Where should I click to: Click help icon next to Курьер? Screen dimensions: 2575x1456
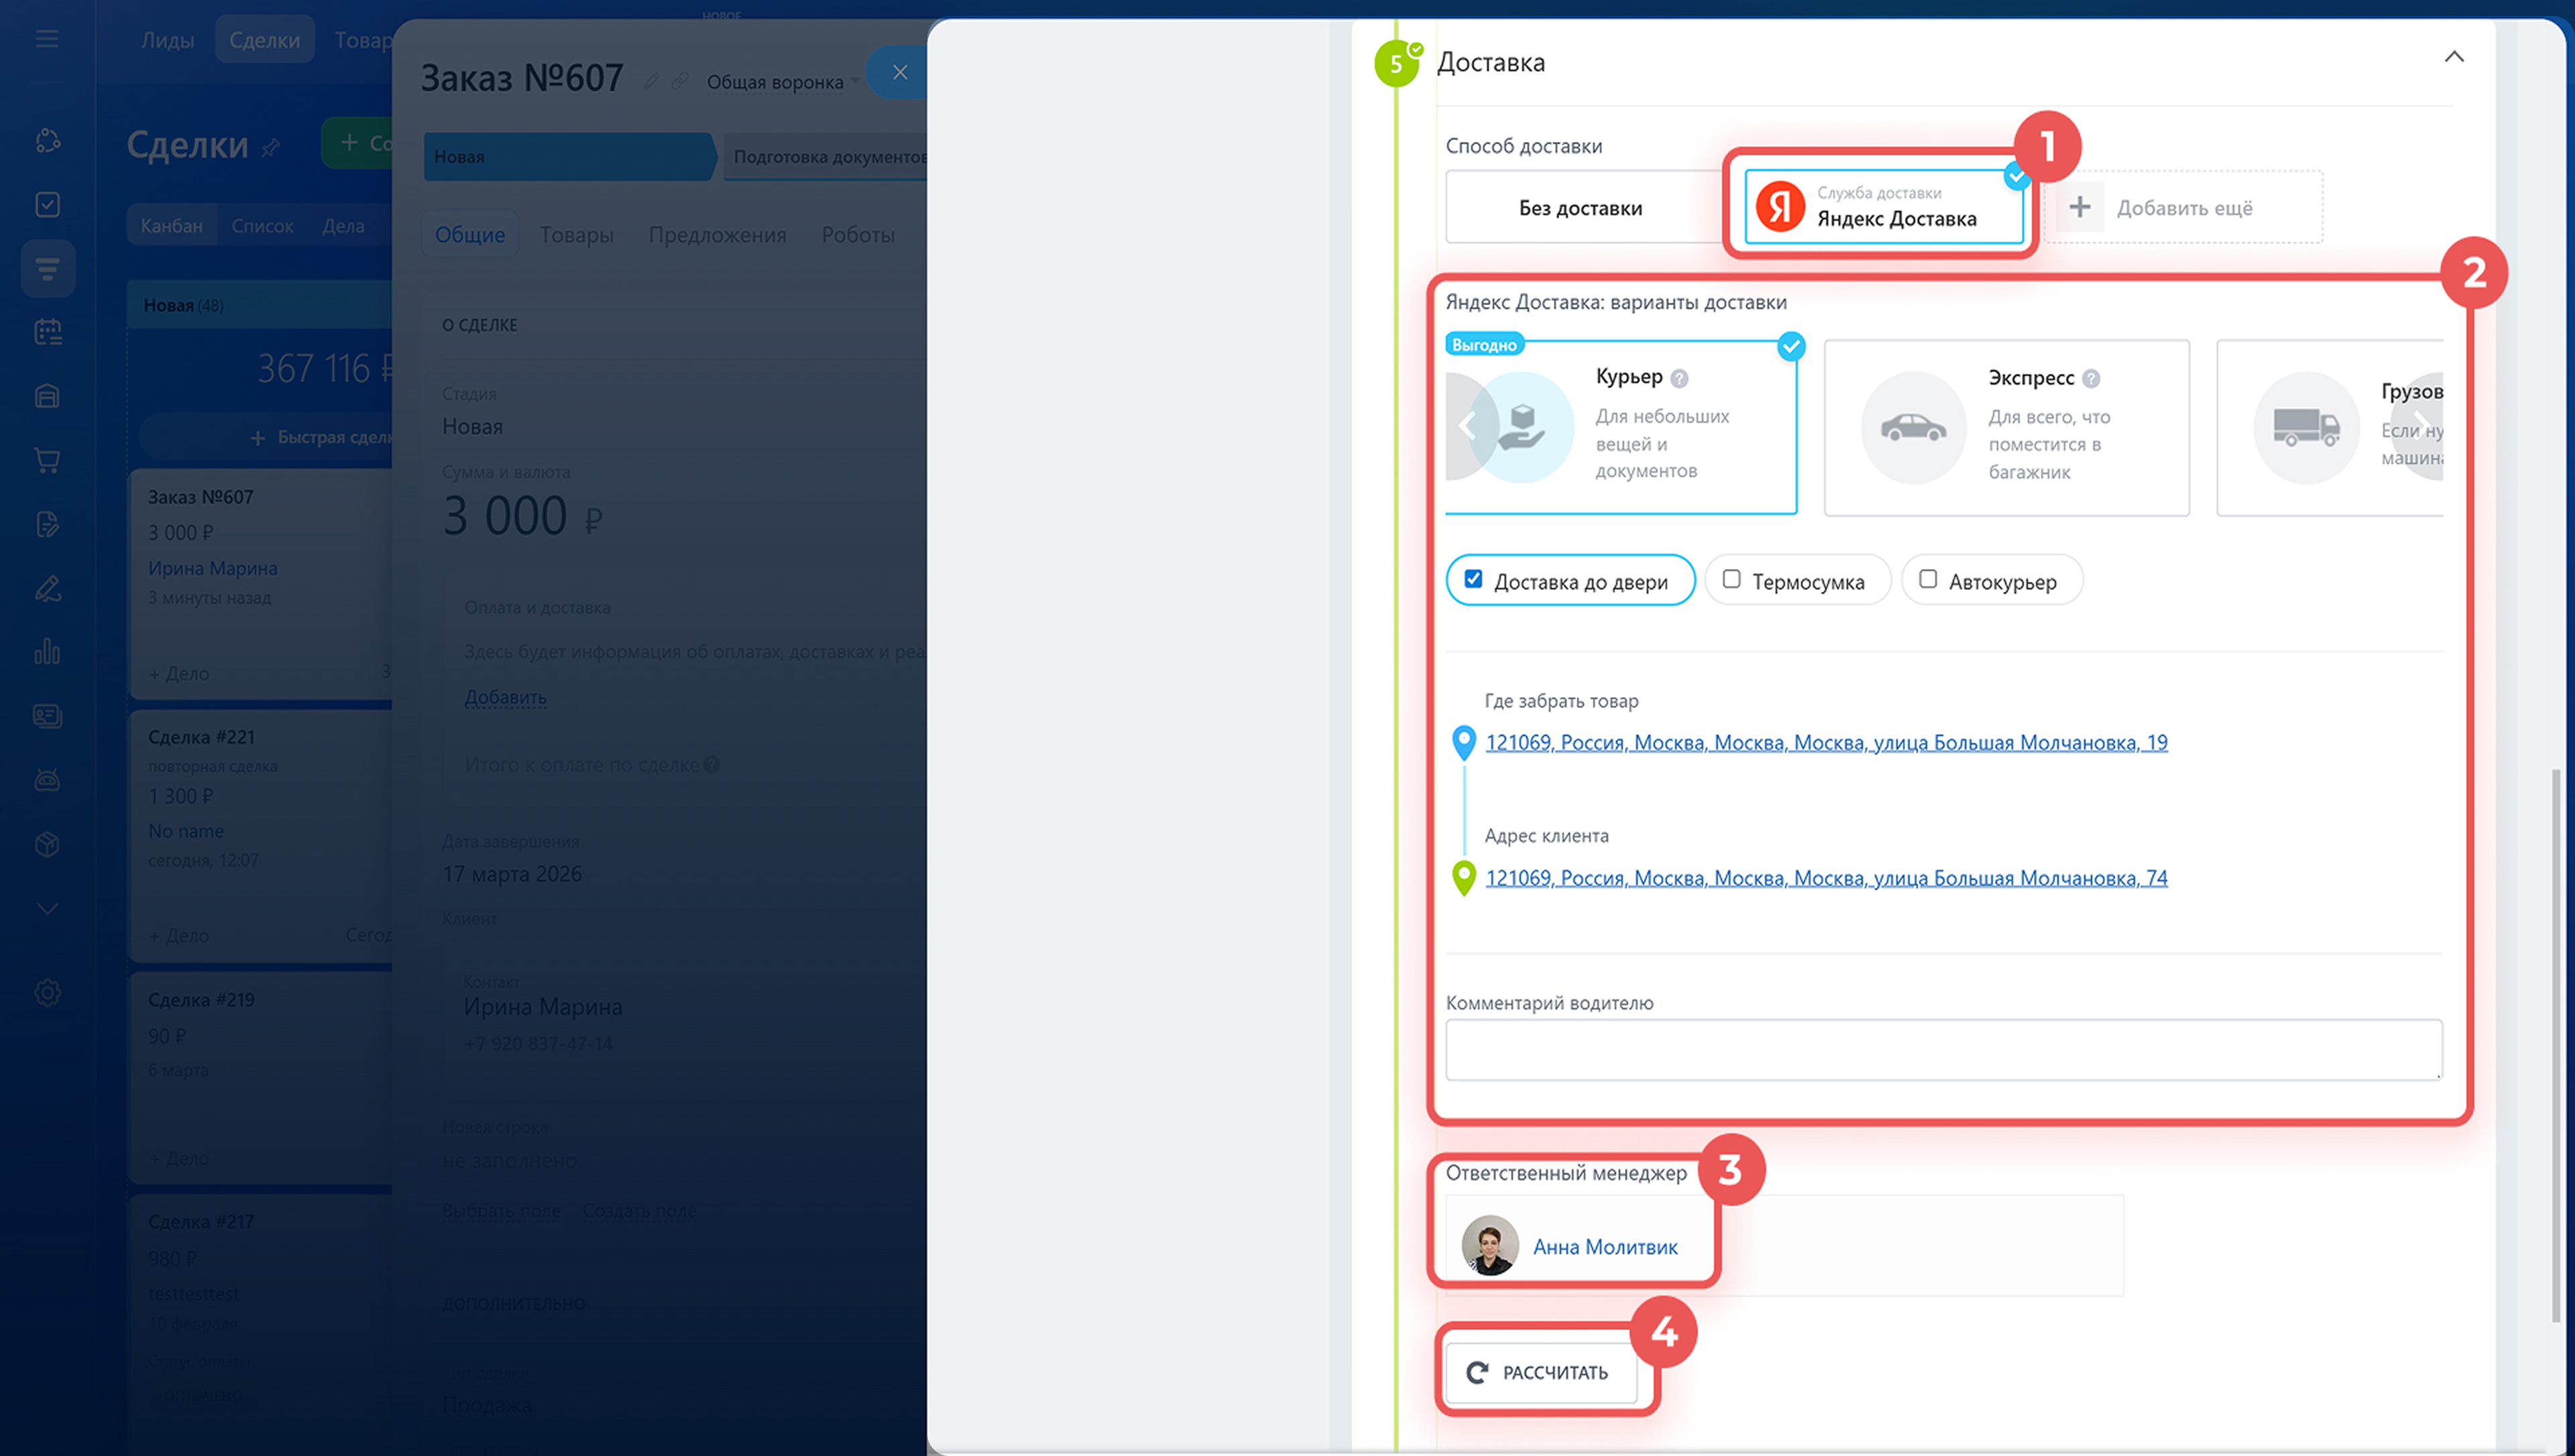pyautogui.click(x=1680, y=378)
